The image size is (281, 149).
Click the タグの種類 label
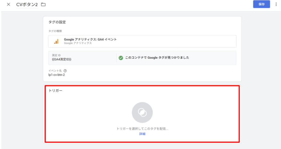[55, 31]
